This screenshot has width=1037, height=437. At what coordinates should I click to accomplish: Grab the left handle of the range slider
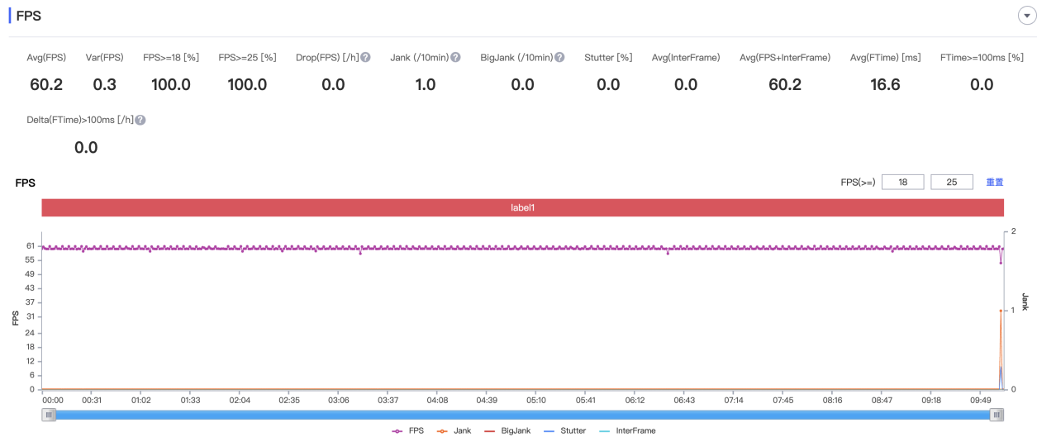[49, 415]
